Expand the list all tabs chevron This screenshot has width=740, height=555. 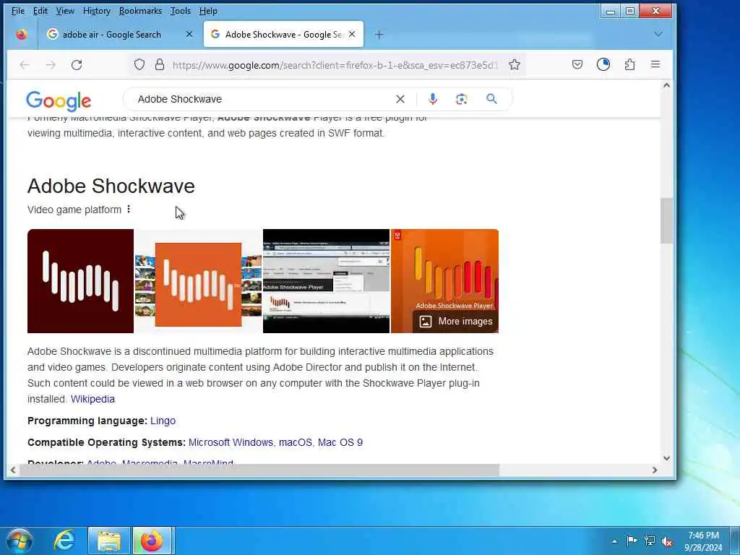(658, 34)
